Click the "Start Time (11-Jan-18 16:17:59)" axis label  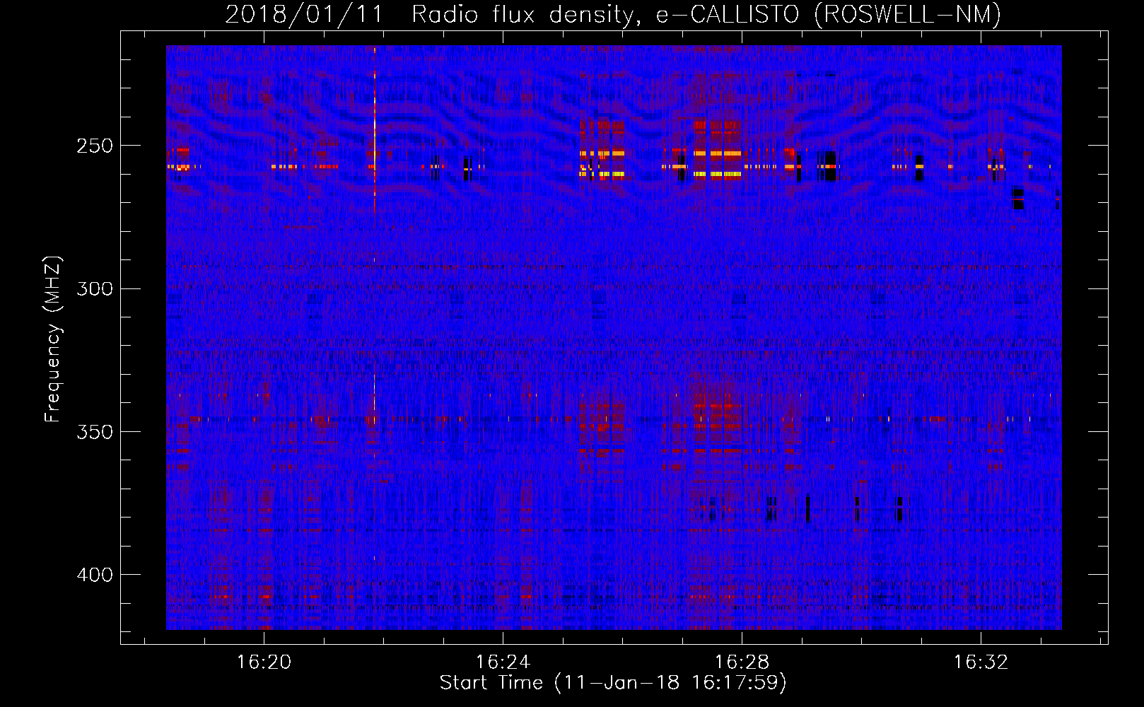pyautogui.click(x=613, y=683)
